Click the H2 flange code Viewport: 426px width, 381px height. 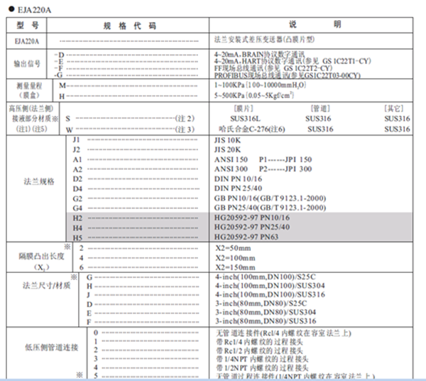(x=77, y=218)
